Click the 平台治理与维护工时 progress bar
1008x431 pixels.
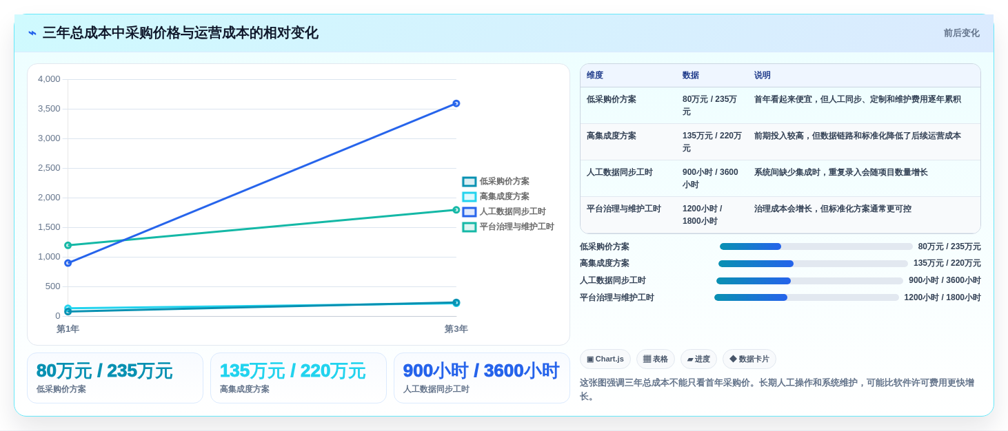click(807, 297)
